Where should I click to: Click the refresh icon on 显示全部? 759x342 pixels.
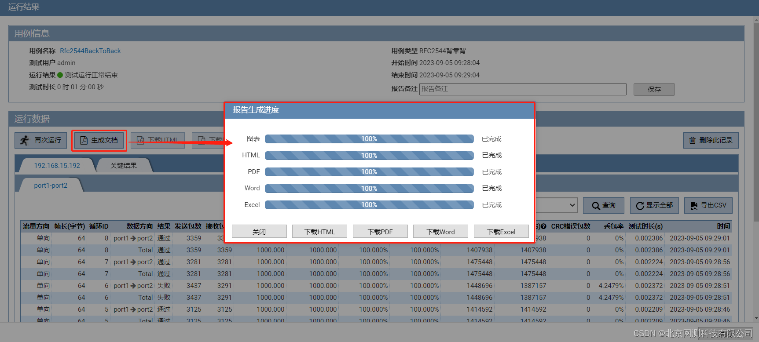pos(640,206)
